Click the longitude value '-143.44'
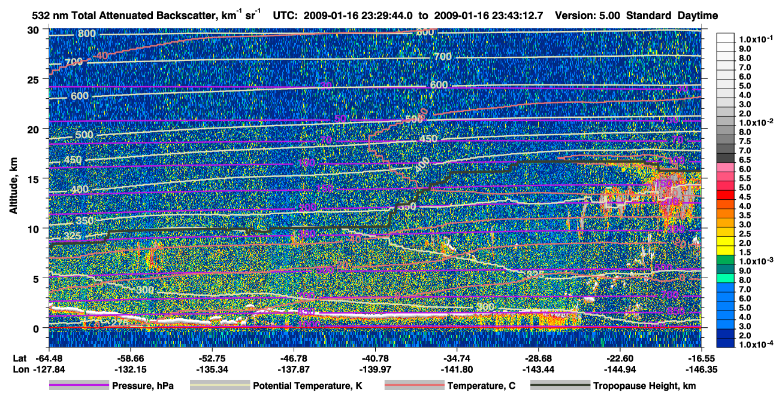Screen dimensions: 779x399 [538, 369]
